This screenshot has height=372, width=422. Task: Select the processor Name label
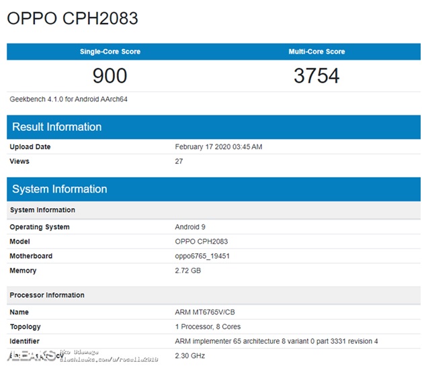pos(19,312)
